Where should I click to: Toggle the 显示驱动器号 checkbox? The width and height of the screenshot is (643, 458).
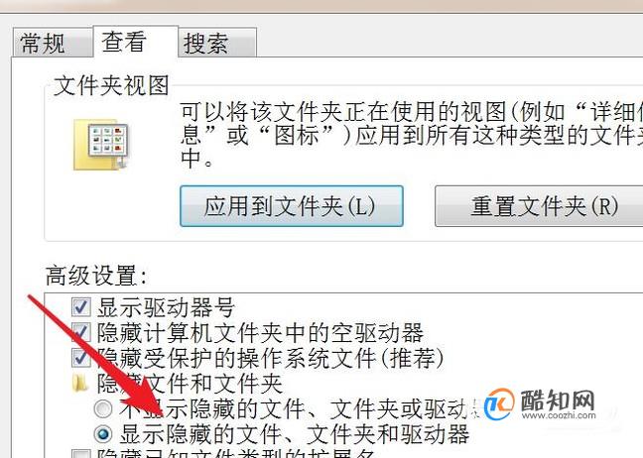pyautogui.click(x=80, y=307)
